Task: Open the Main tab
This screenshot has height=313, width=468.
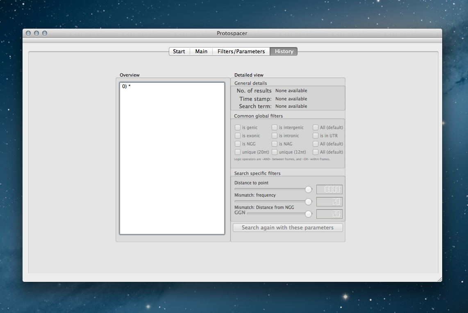Action: coord(201,51)
